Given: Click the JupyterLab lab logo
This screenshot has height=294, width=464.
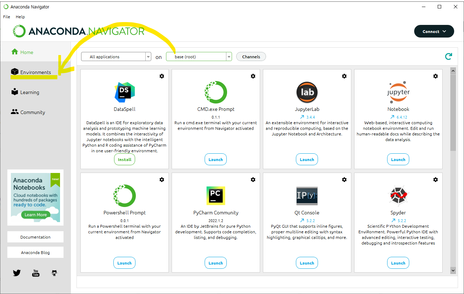Looking at the screenshot, I should tap(307, 92).
